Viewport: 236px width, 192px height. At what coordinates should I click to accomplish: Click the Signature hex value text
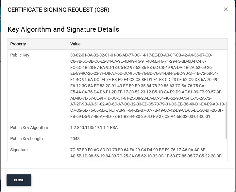146,154
